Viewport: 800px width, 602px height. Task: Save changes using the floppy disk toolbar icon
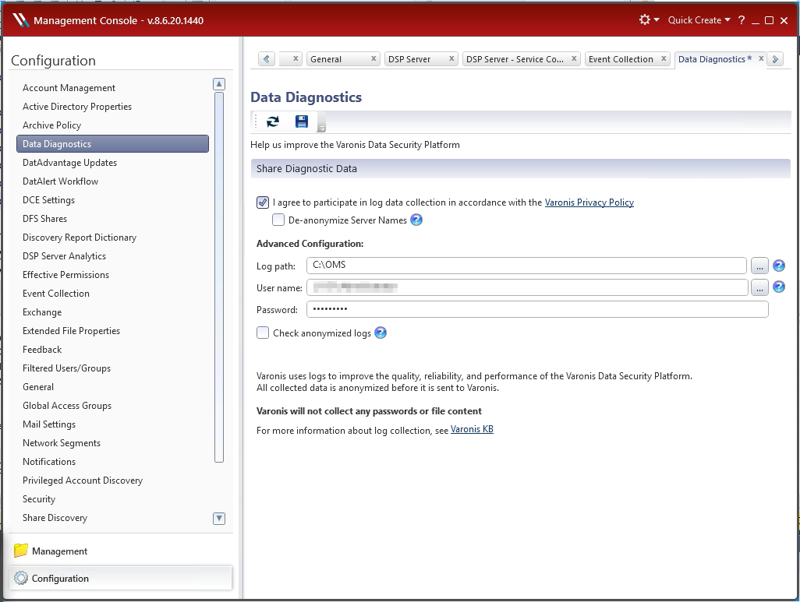coord(302,121)
